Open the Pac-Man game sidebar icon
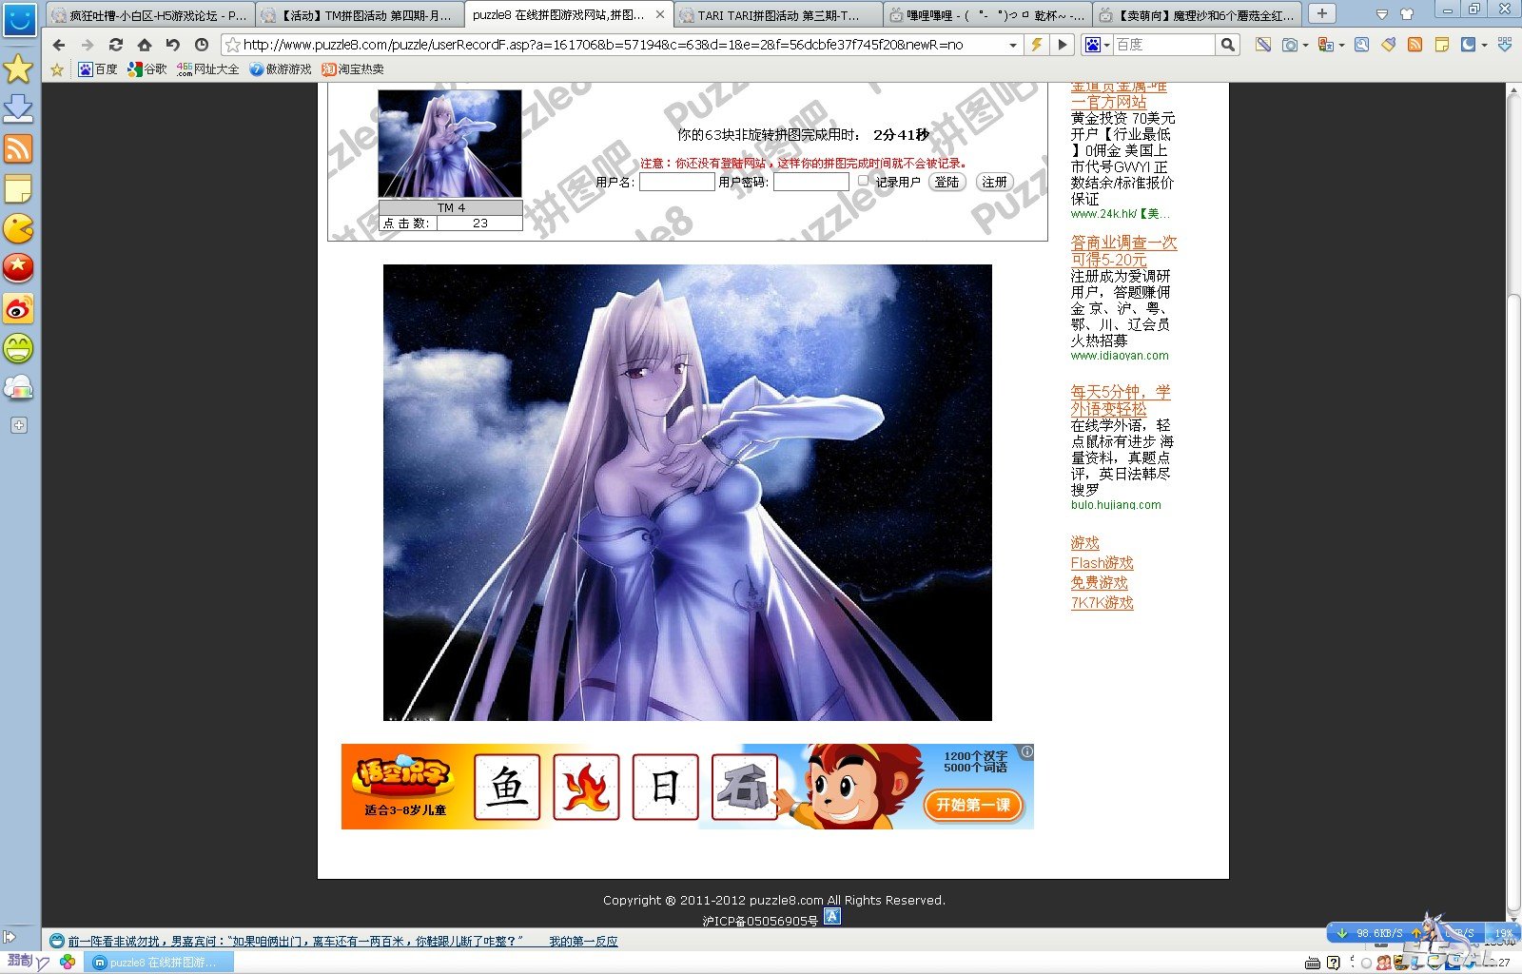 point(18,229)
